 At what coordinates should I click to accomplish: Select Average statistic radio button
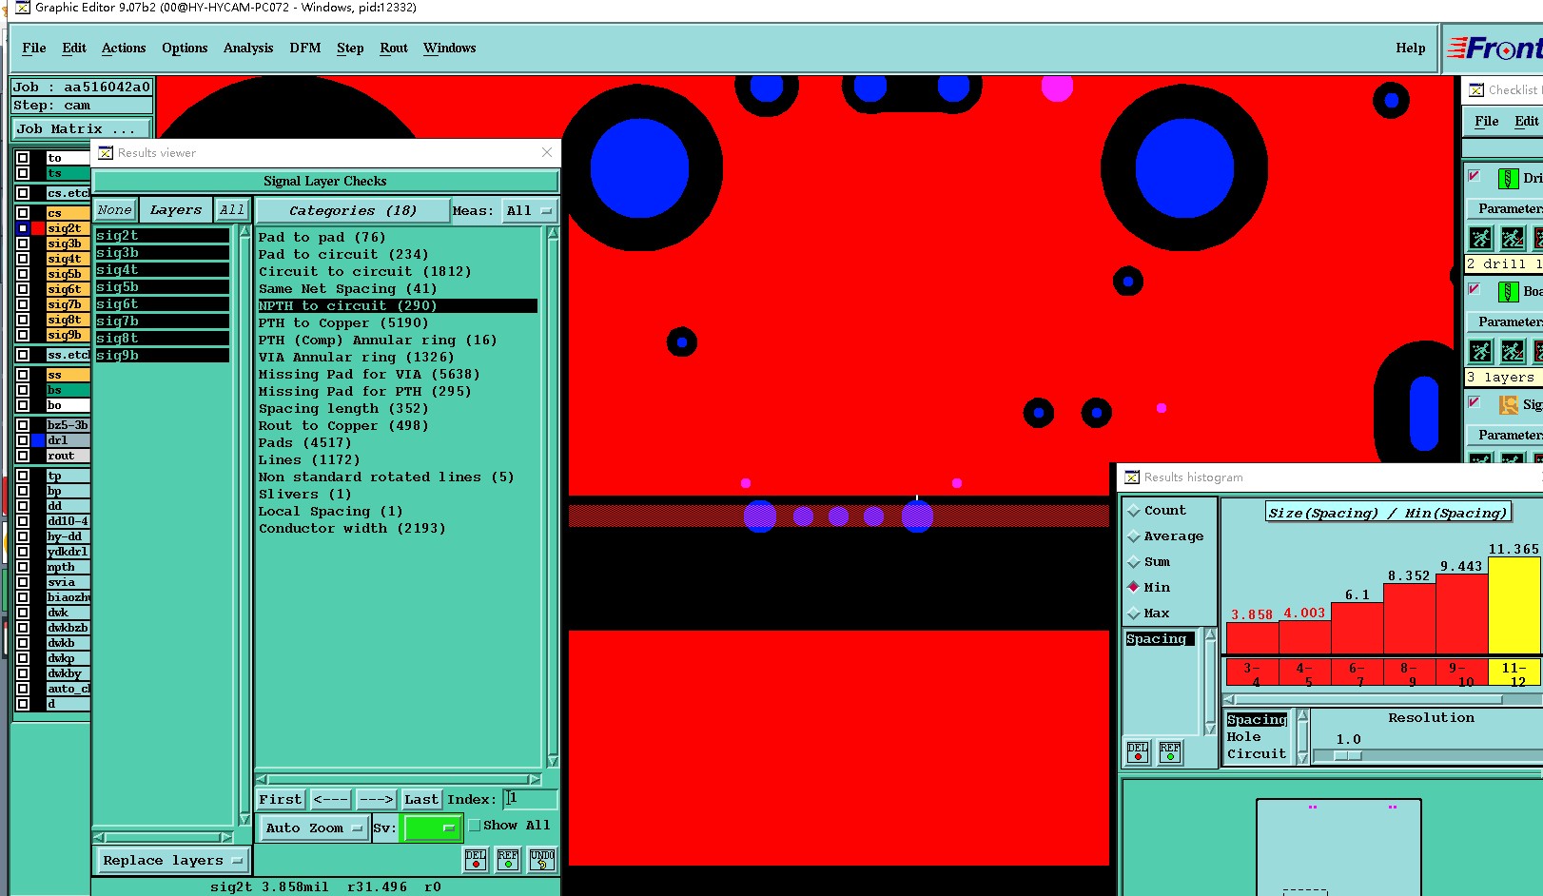tap(1134, 536)
